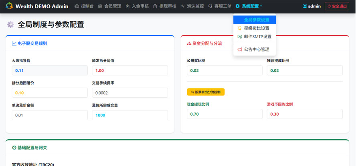Screen dimensions: 356x166
Task: Click the 官方收款地址 (TRC20) label
Action: click(x=33, y=164)
